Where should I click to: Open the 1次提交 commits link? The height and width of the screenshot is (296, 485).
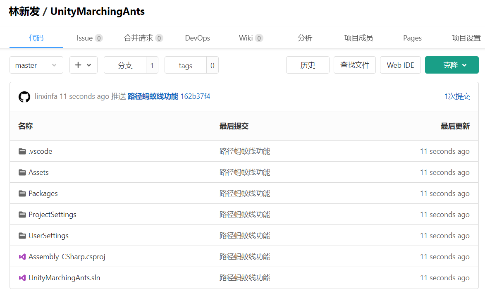click(x=457, y=96)
